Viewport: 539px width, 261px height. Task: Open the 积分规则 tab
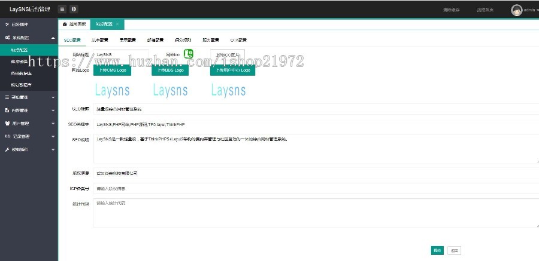[x=183, y=40]
